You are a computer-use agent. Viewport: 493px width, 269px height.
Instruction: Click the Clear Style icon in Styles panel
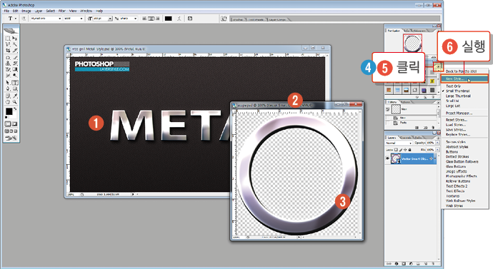pyautogui.click(x=417, y=97)
